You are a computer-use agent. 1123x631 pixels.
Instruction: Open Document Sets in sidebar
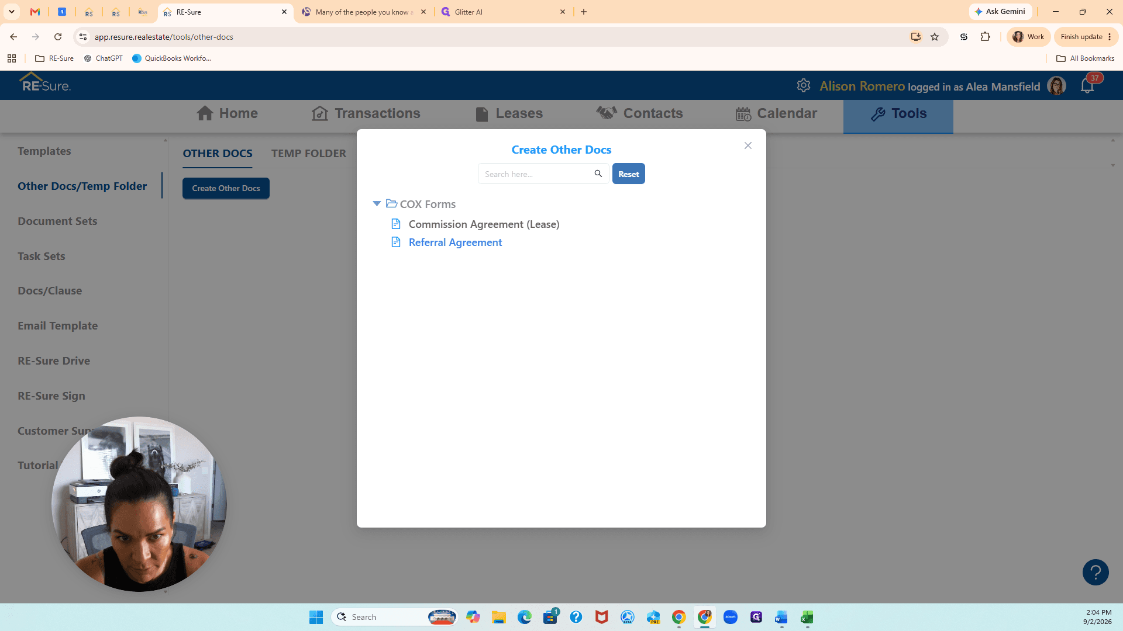click(57, 221)
